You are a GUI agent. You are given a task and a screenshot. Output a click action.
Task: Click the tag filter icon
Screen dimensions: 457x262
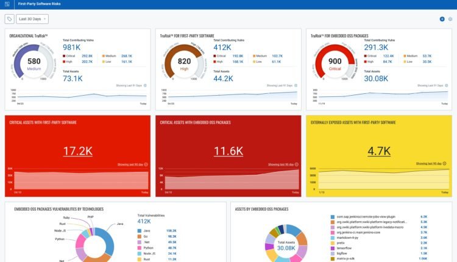tap(9, 19)
